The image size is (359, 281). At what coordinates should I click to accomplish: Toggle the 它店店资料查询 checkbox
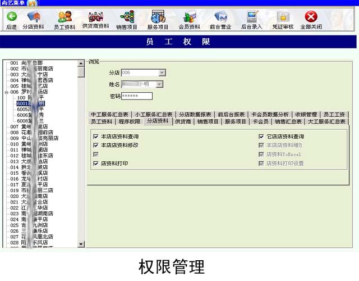coord(261,137)
